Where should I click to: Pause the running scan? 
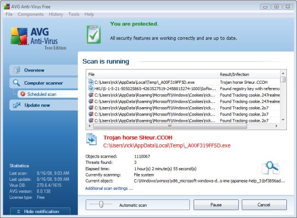click(x=216, y=205)
